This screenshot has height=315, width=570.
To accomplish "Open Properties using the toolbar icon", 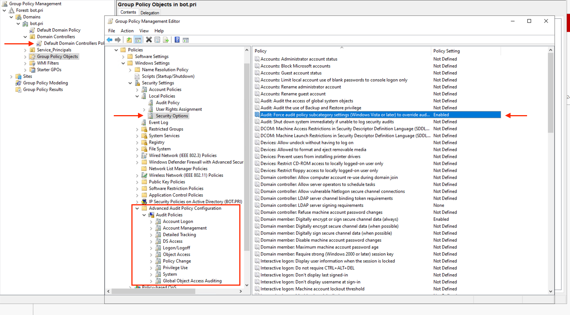I will tap(157, 40).
